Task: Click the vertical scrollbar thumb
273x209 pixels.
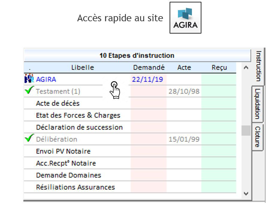Action: tap(246, 131)
